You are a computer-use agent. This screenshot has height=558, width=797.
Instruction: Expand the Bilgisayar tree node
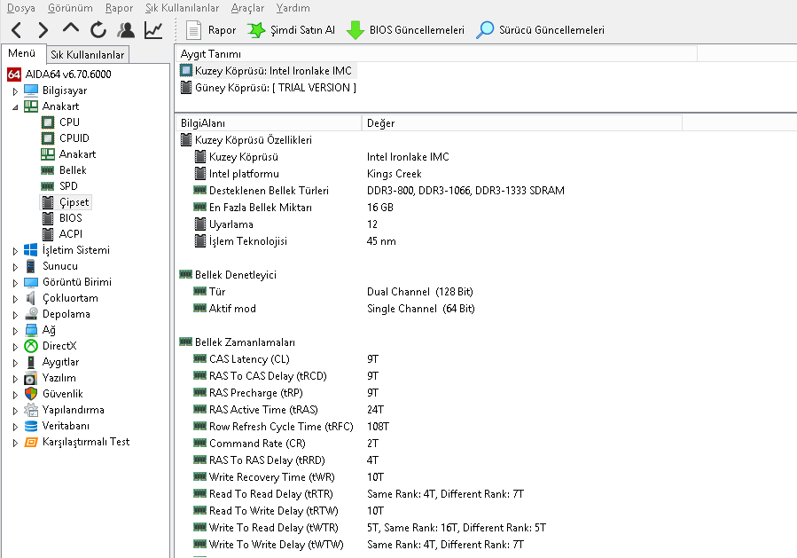coord(15,91)
